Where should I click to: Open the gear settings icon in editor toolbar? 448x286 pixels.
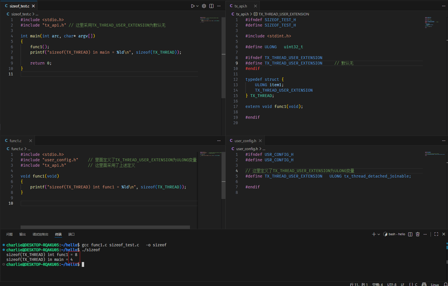[x=204, y=6]
